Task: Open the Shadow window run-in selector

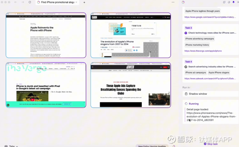Action: [211, 94]
